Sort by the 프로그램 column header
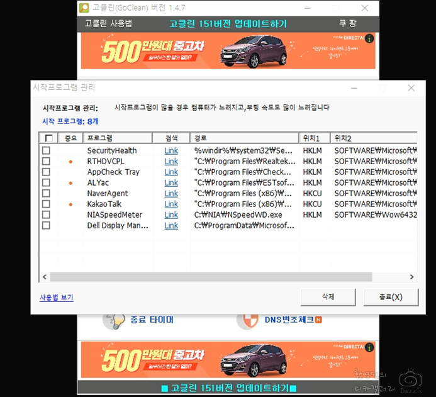The image size is (436, 397). click(x=118, y=138)
